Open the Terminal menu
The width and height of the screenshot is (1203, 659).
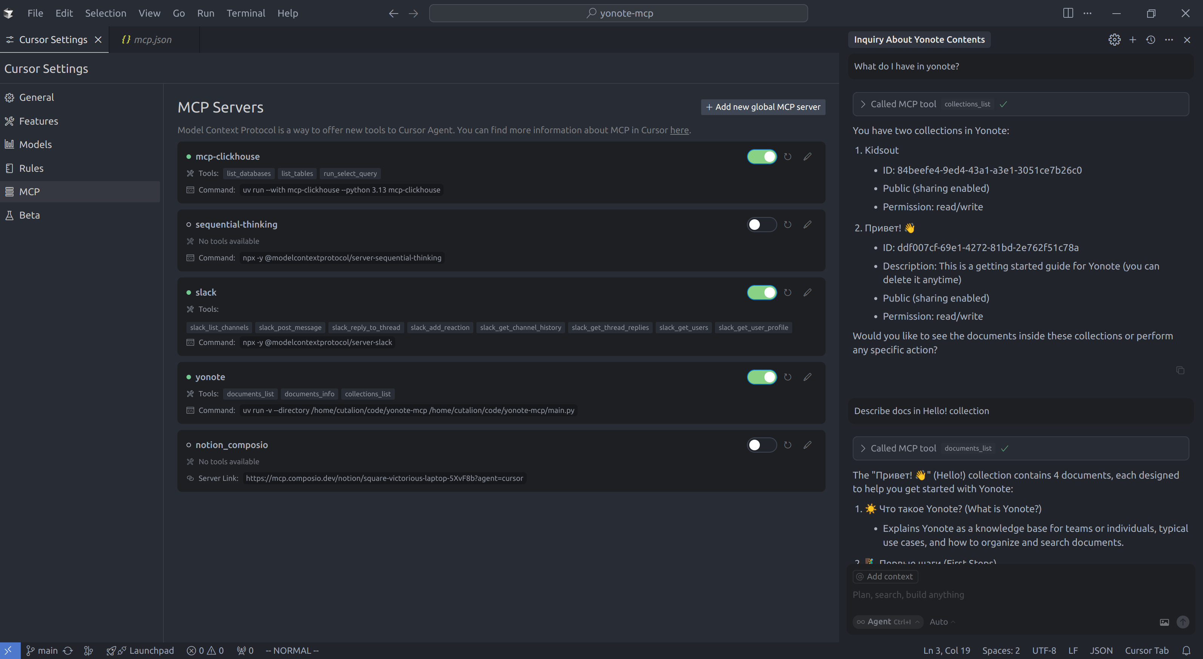coord(246,13)
